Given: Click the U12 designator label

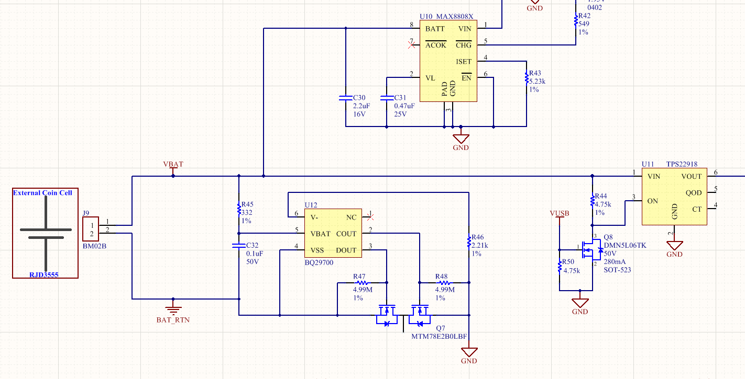Looking at the screenshot, I should (311, 205).
